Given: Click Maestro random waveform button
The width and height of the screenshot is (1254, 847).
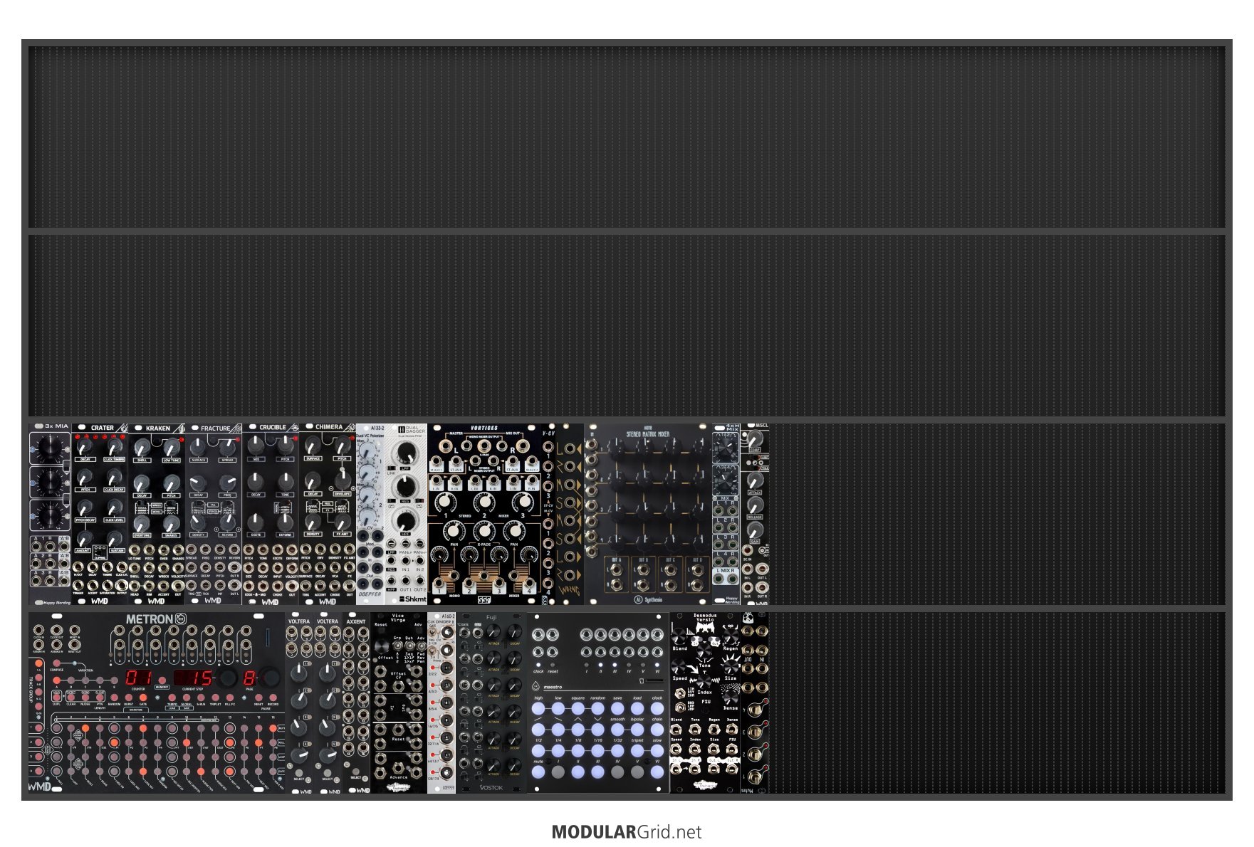Looking at the screenshot, I should [x=597, y=708].
